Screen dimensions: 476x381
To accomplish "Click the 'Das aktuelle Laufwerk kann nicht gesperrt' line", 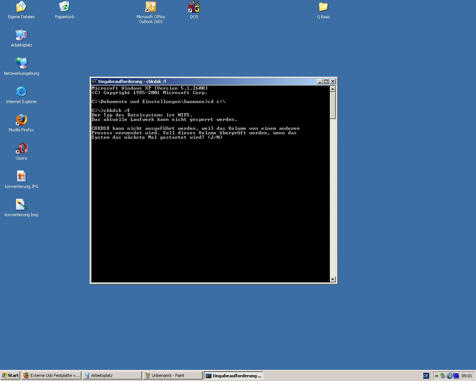I will 164,119.
